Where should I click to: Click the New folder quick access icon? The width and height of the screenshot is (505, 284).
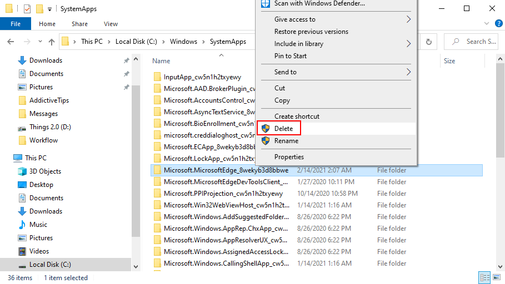click(x=39, y=9)
